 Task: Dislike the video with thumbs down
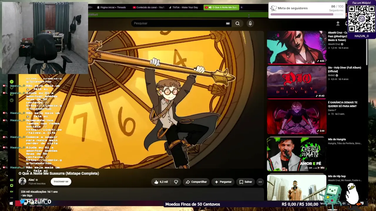pyautogui.click(x=176, y=182)
